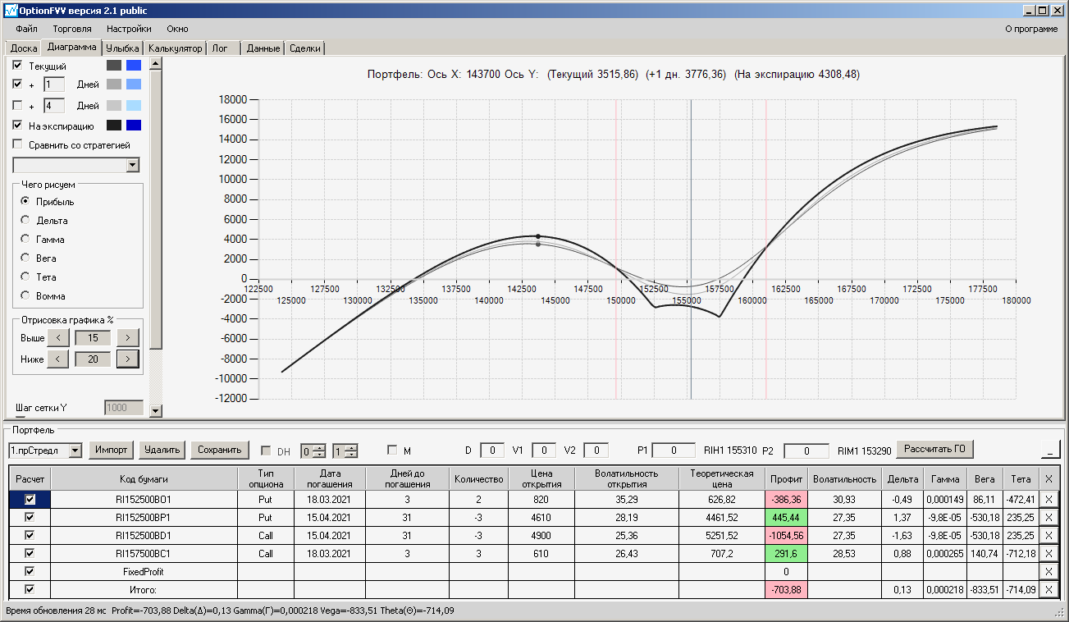Toggle the На экспирацию checkbox
The image size is (1069, 622).
(x=17, y=126)
